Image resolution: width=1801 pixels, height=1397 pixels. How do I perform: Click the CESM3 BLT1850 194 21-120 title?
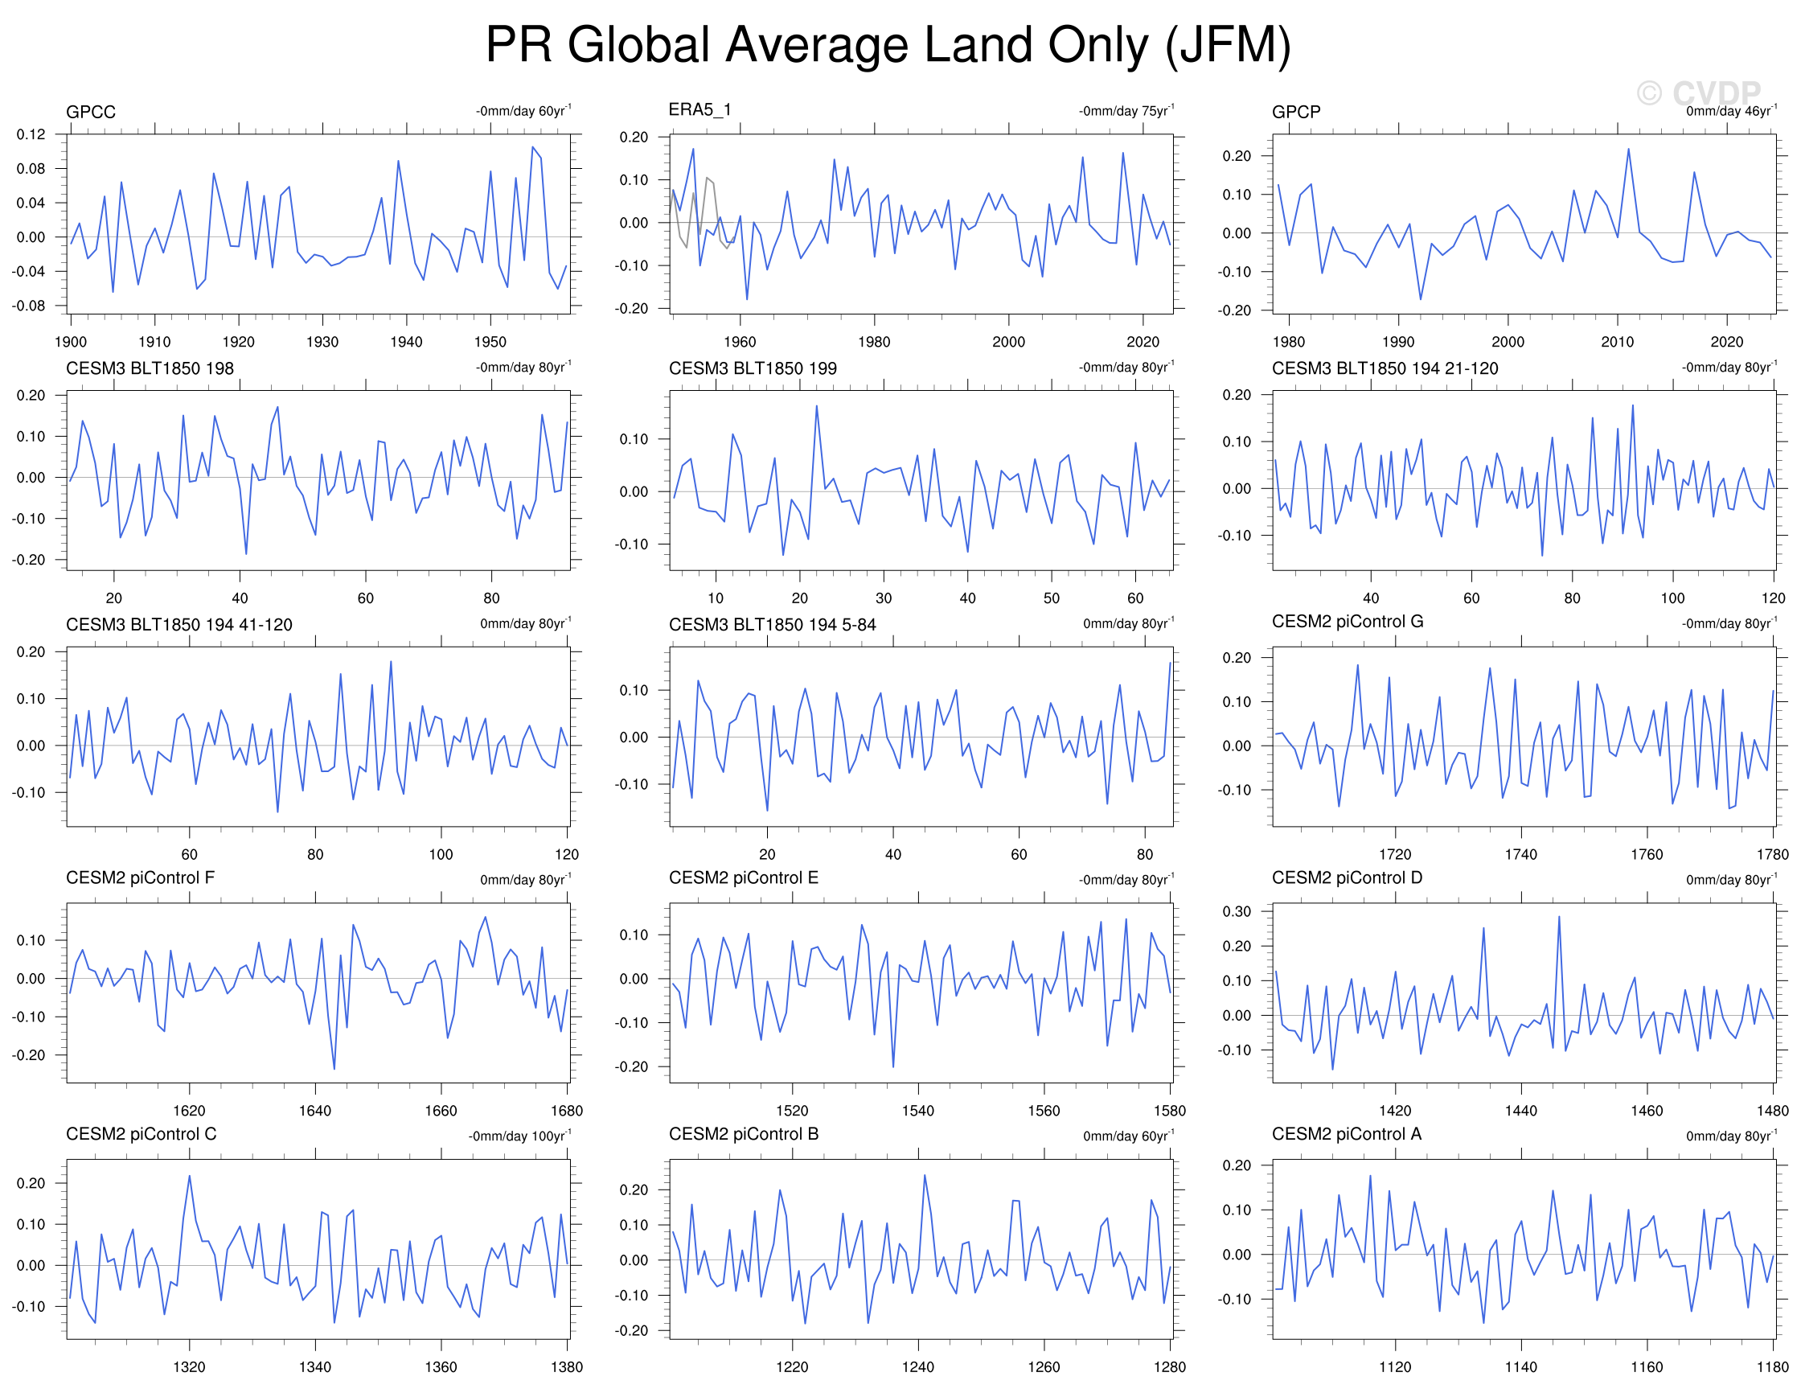(1384, 368)
